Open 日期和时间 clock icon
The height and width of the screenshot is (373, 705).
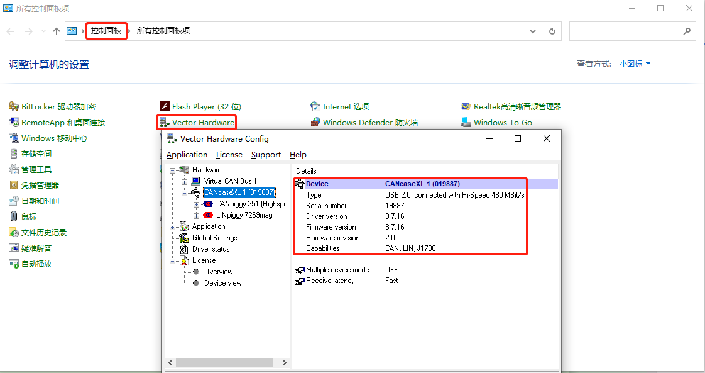(14, 201)
